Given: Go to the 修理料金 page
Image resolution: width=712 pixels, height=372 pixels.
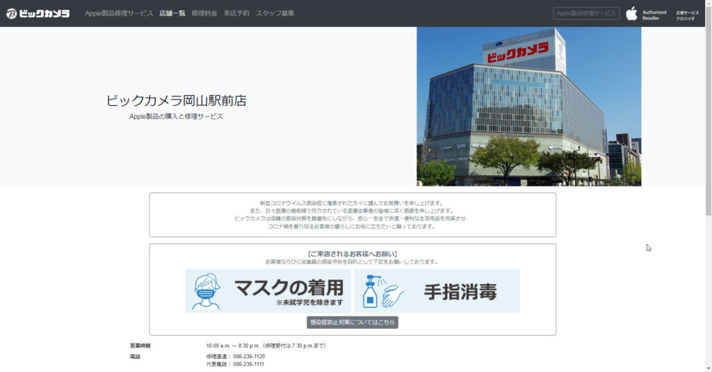Looking at the screenshot, I should [204, 13].
